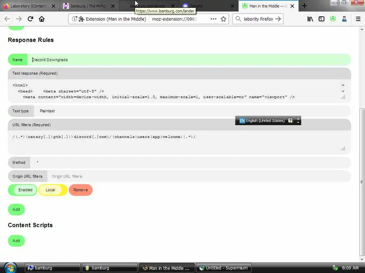Toggle the Local storage switch
365x273 pixels.
53,190
